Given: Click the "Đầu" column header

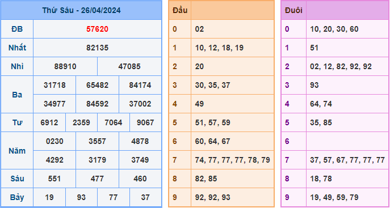Looking at the screenshot, I should coord(180,10).
